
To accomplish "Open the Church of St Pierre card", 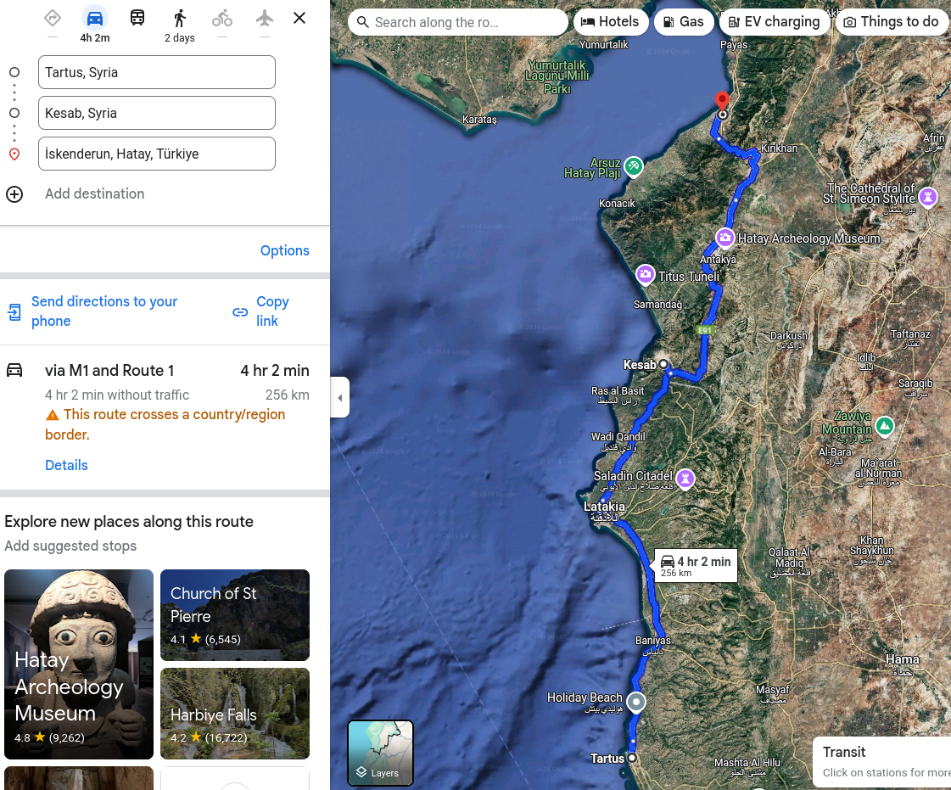I will 235,615.
